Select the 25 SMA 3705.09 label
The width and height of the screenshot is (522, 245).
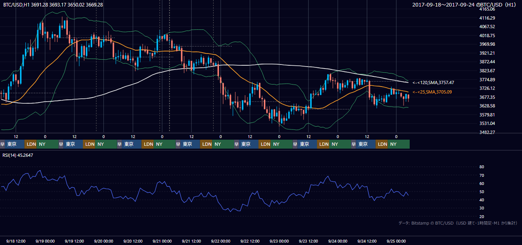pyautogui.click(x=432, y=92)
